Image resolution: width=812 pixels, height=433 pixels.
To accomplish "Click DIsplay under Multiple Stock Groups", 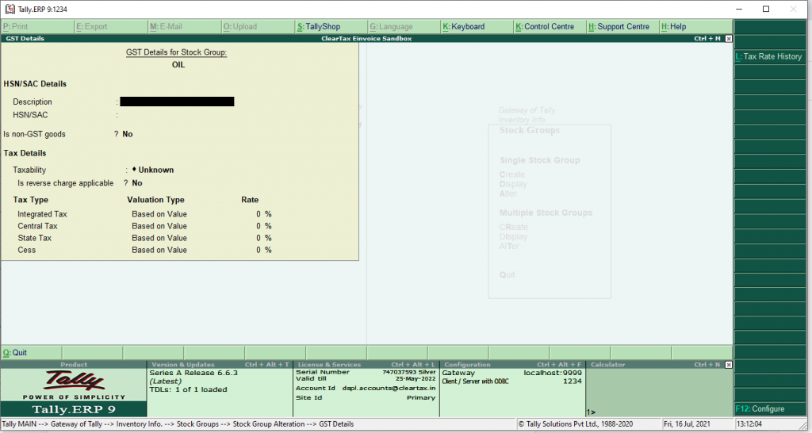I will click(x=513, y=236).
